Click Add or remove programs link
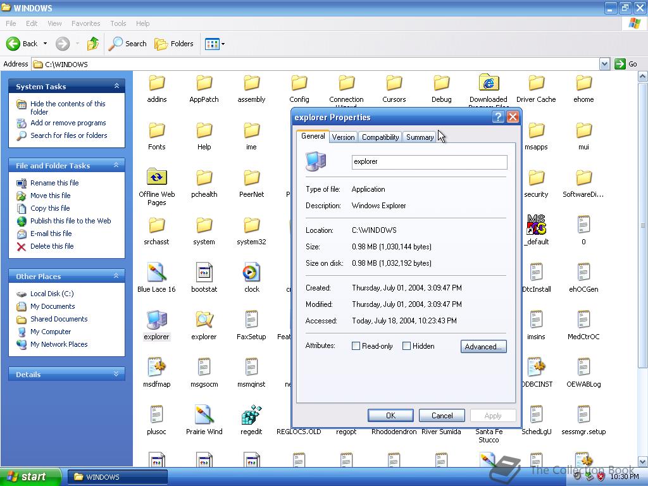Viewport: 648px width, 486px height. 68,123
